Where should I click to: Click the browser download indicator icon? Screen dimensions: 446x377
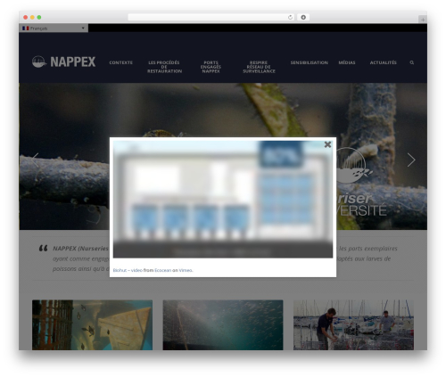tap(303, 17)
